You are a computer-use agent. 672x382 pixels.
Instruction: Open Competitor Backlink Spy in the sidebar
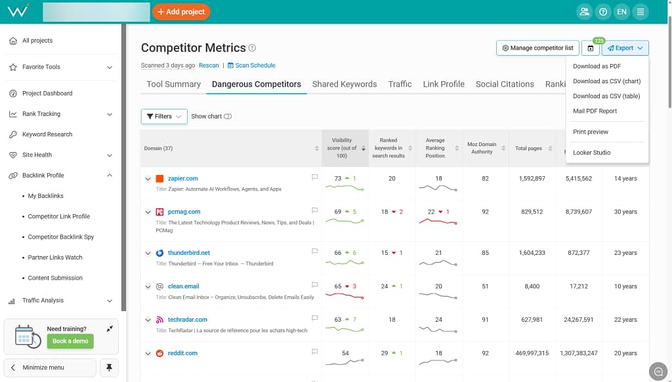click(x=61, y=237)
